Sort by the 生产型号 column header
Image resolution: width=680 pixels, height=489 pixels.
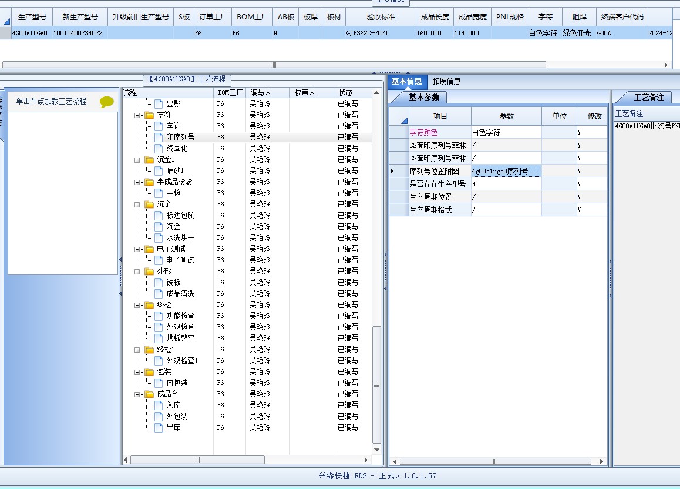pyautogui.click(x=32, y=17)
